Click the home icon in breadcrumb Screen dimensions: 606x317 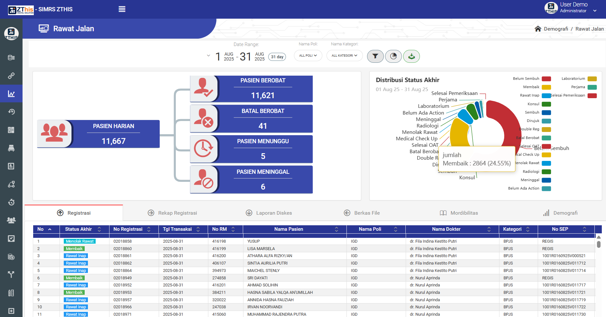click(x=538, y=29)
